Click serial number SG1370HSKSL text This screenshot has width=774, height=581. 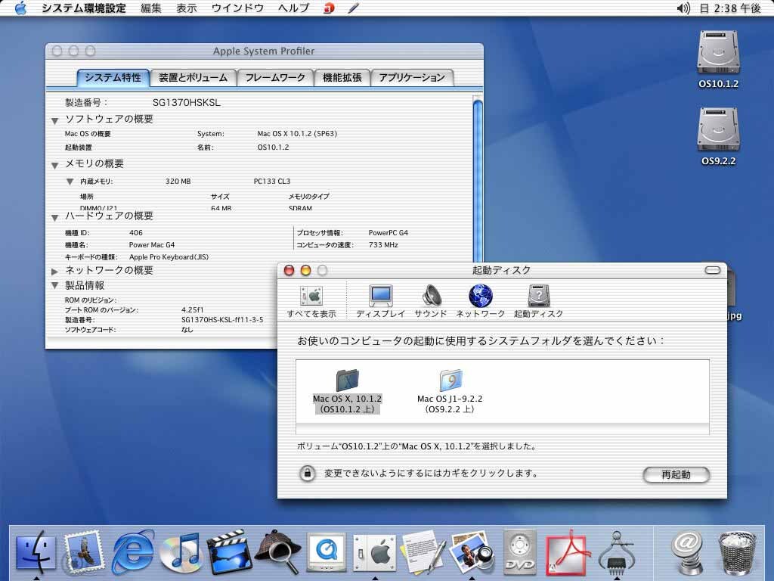(186, 103)
